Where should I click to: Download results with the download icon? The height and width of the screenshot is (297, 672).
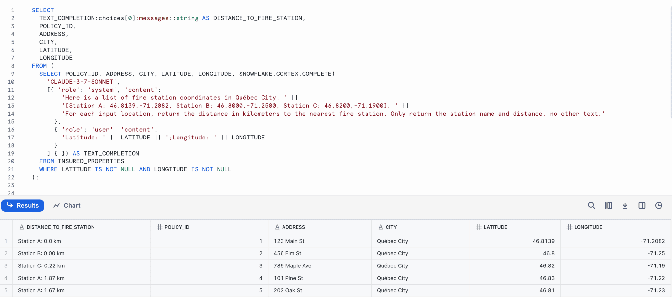coord(625,206)
